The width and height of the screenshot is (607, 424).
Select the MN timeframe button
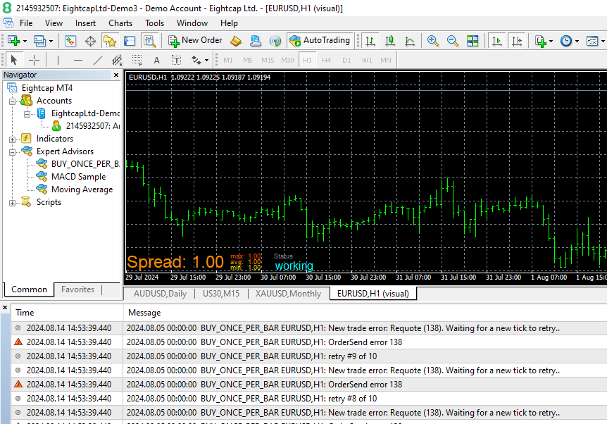pyautogui.click(x=386, y=60)
